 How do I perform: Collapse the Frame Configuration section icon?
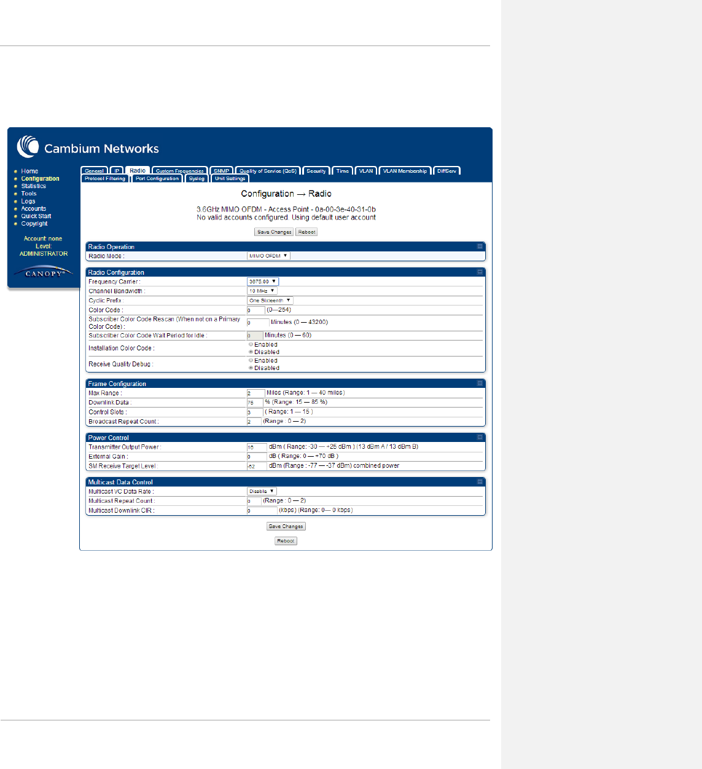(480, 383)
